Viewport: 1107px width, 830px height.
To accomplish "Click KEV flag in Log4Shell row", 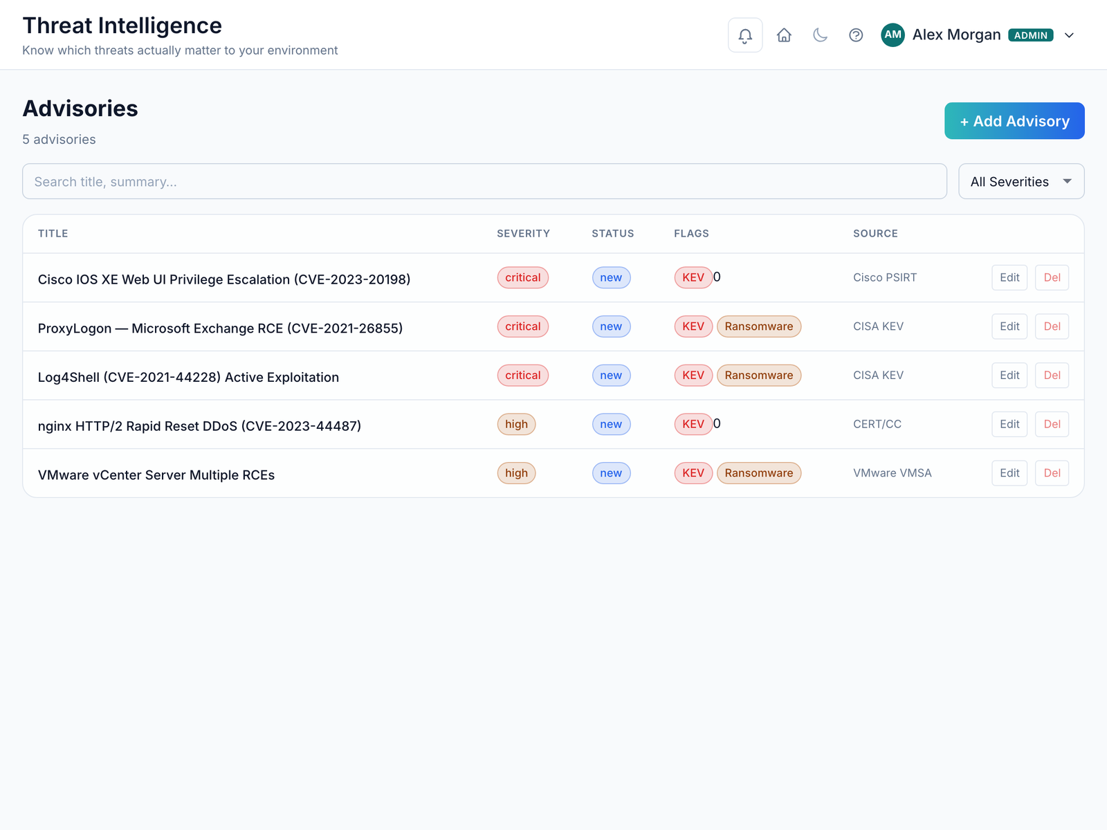I will [693, 376].
